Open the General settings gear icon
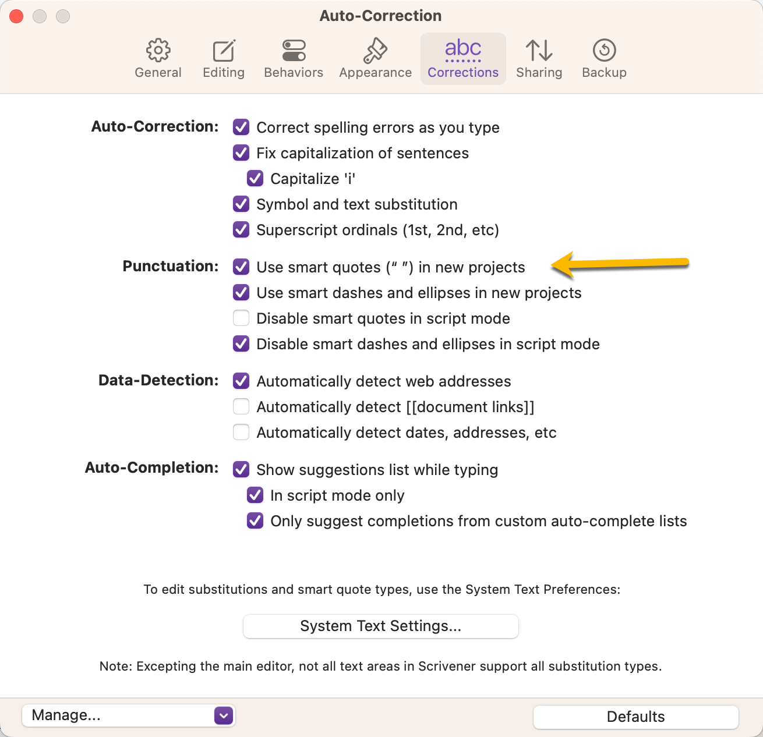The height and width of the screenshot is (737, 763). tap(158, 51)
